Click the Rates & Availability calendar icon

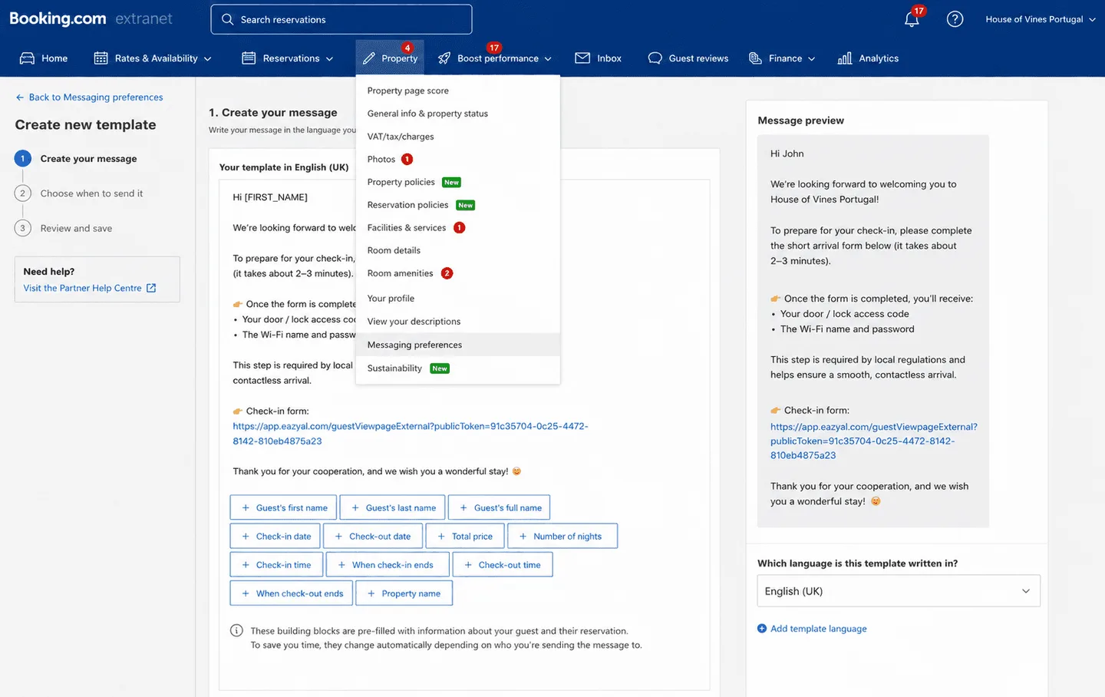click(101, 58)
